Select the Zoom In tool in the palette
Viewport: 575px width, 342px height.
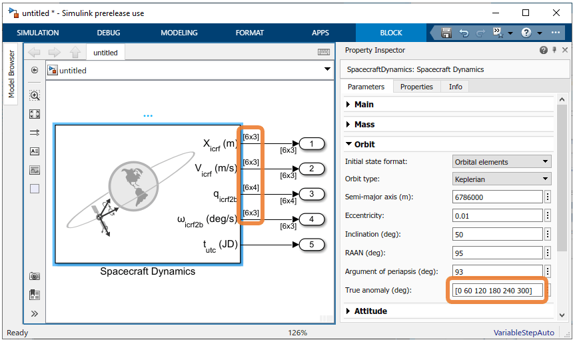tap(35, 96)
